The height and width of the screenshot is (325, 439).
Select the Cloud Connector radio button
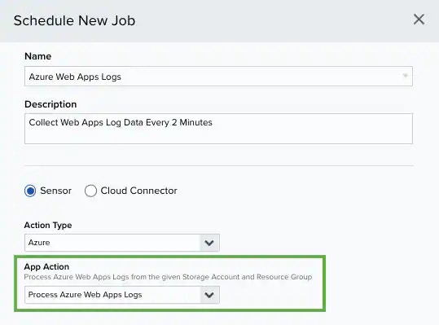pyautogui.click(x=90, y=191)
